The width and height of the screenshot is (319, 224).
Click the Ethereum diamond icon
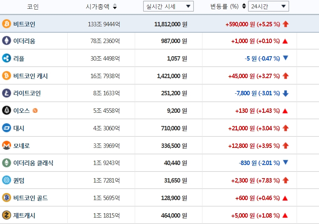tap(6, 41)
